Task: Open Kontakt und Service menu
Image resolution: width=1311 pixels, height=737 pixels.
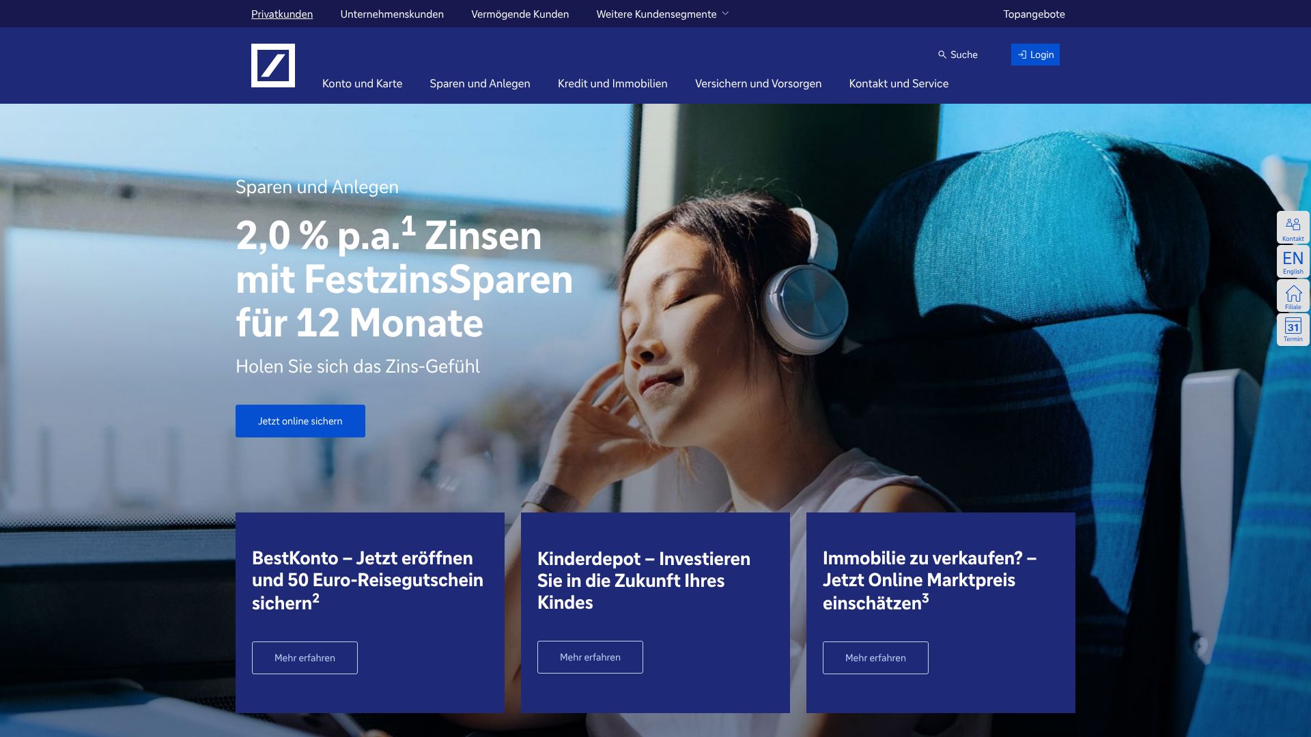Action: point(899,83)
